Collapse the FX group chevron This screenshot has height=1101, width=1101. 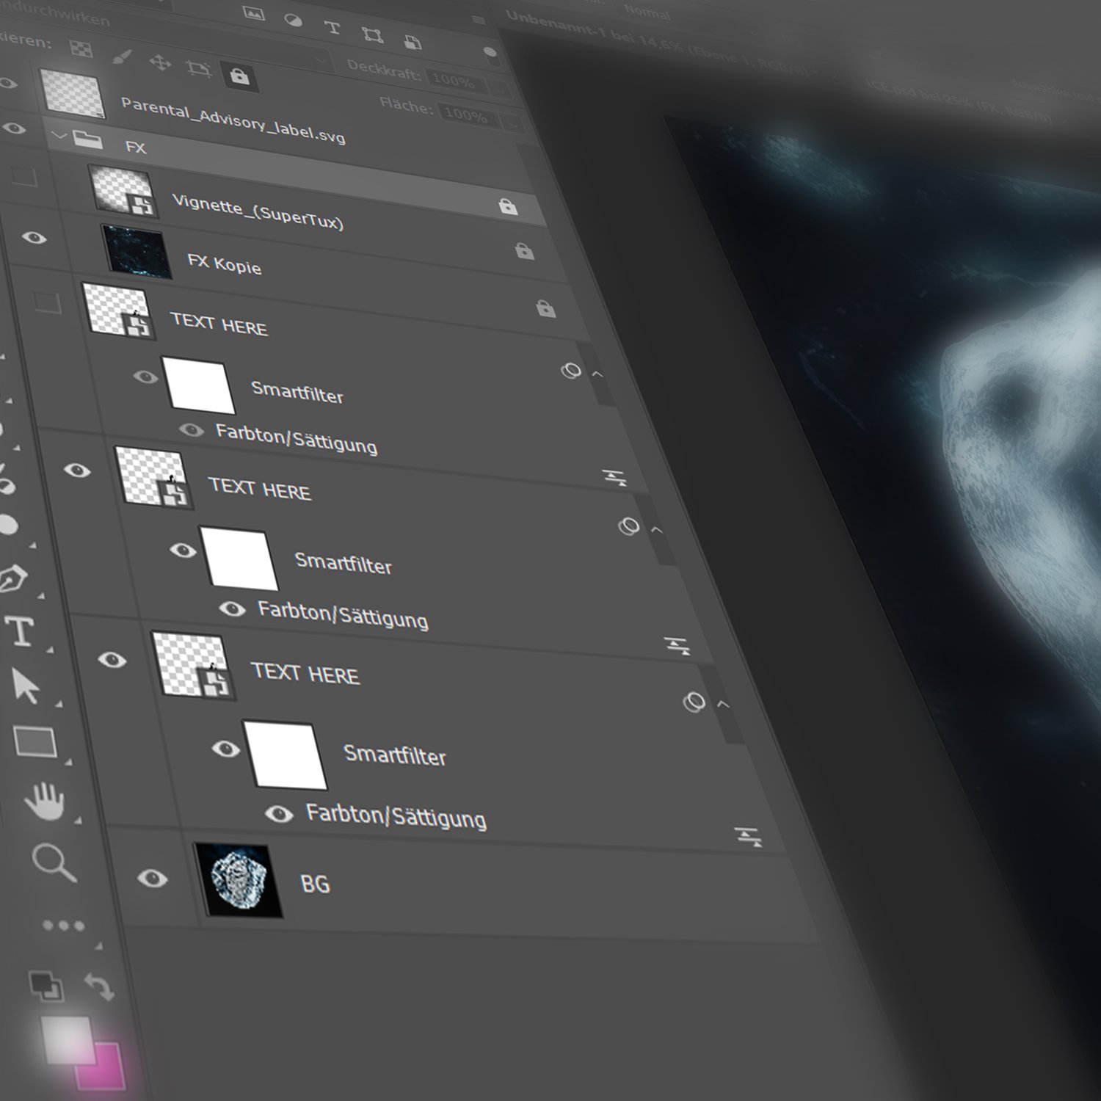tap(59, 135)
